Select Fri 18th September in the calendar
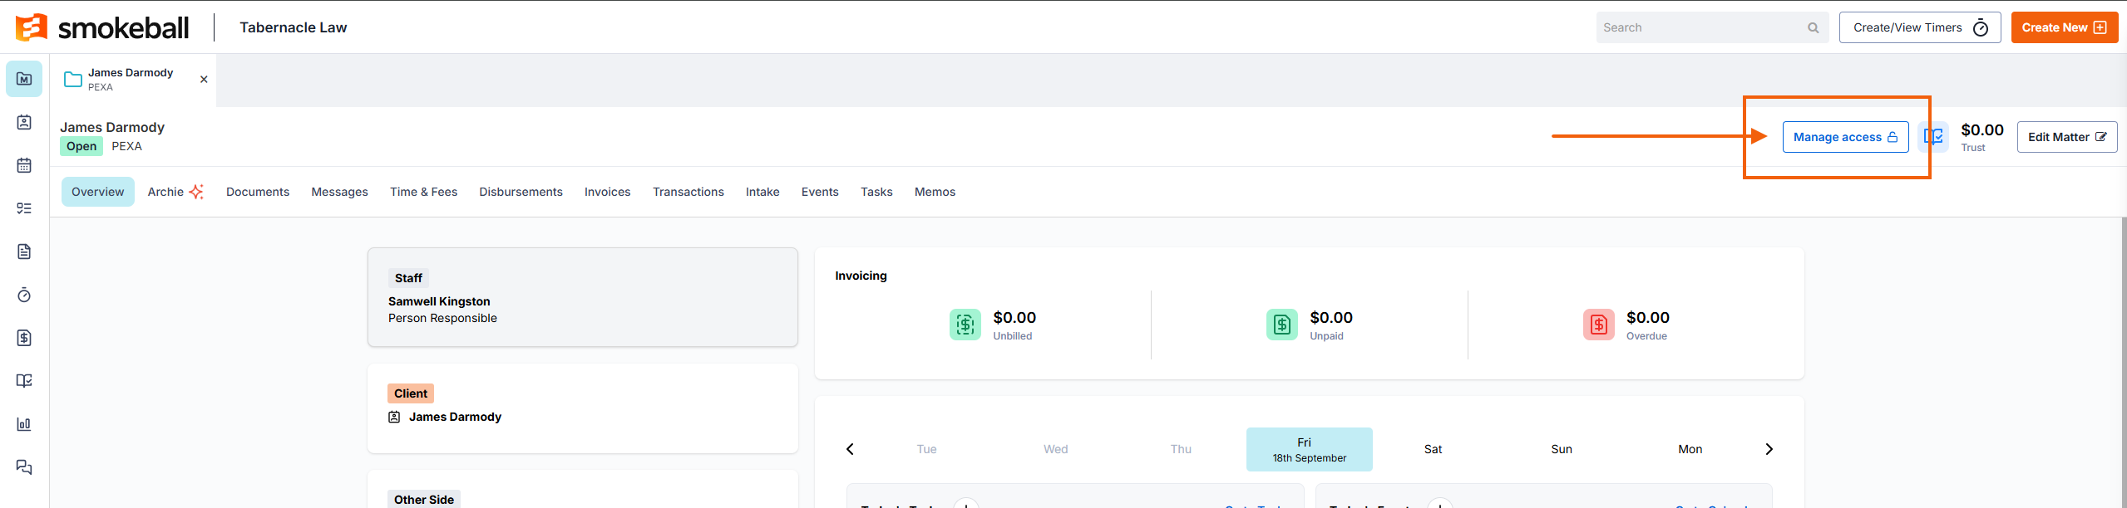2127x508 pixels. point(1309,449)
